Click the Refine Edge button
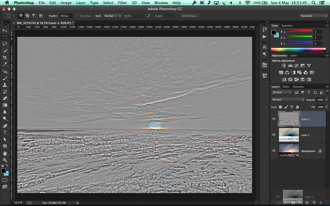Viewport: 330px width, 206px height. pyautogui.click(x=190, y=16)
